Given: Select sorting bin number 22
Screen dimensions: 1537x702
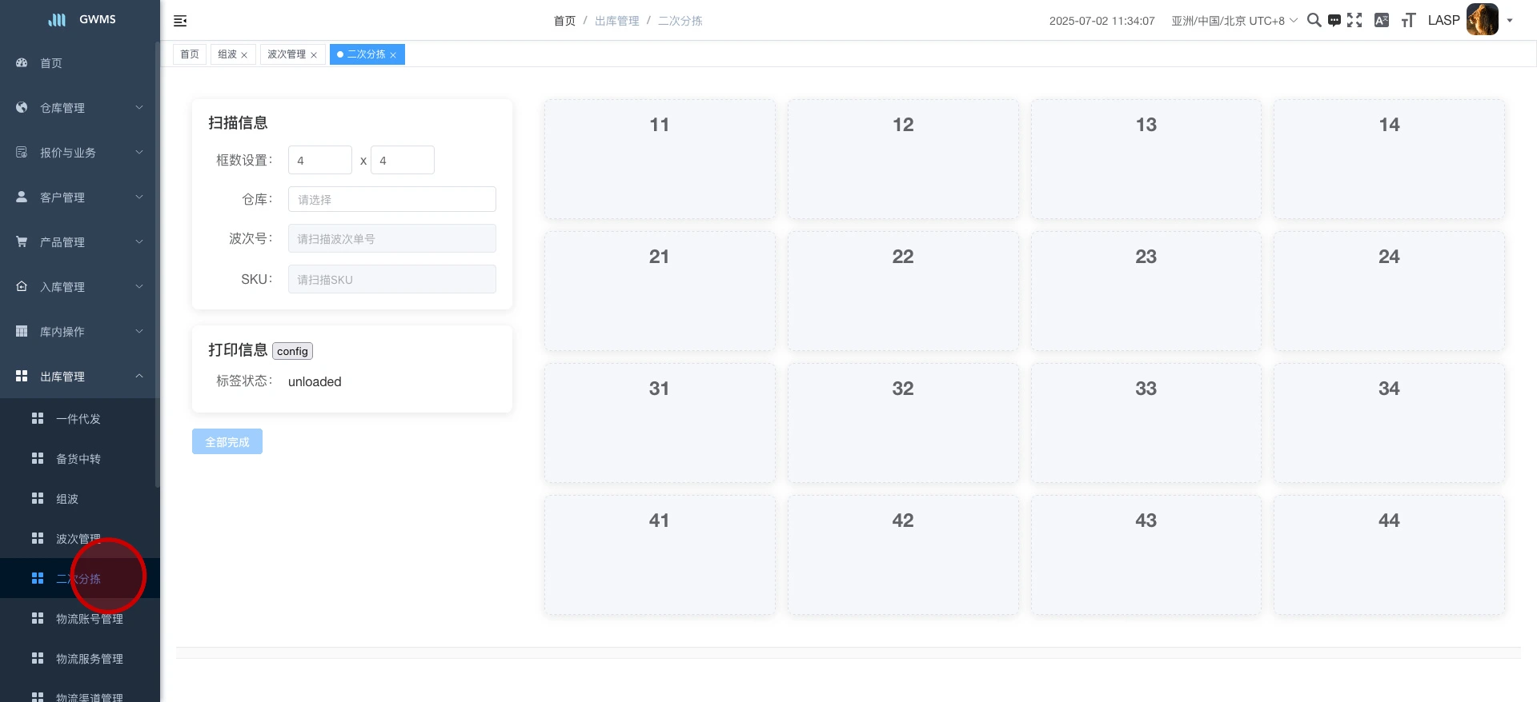Looking at the screenshot, I should (x=902, y=291).
